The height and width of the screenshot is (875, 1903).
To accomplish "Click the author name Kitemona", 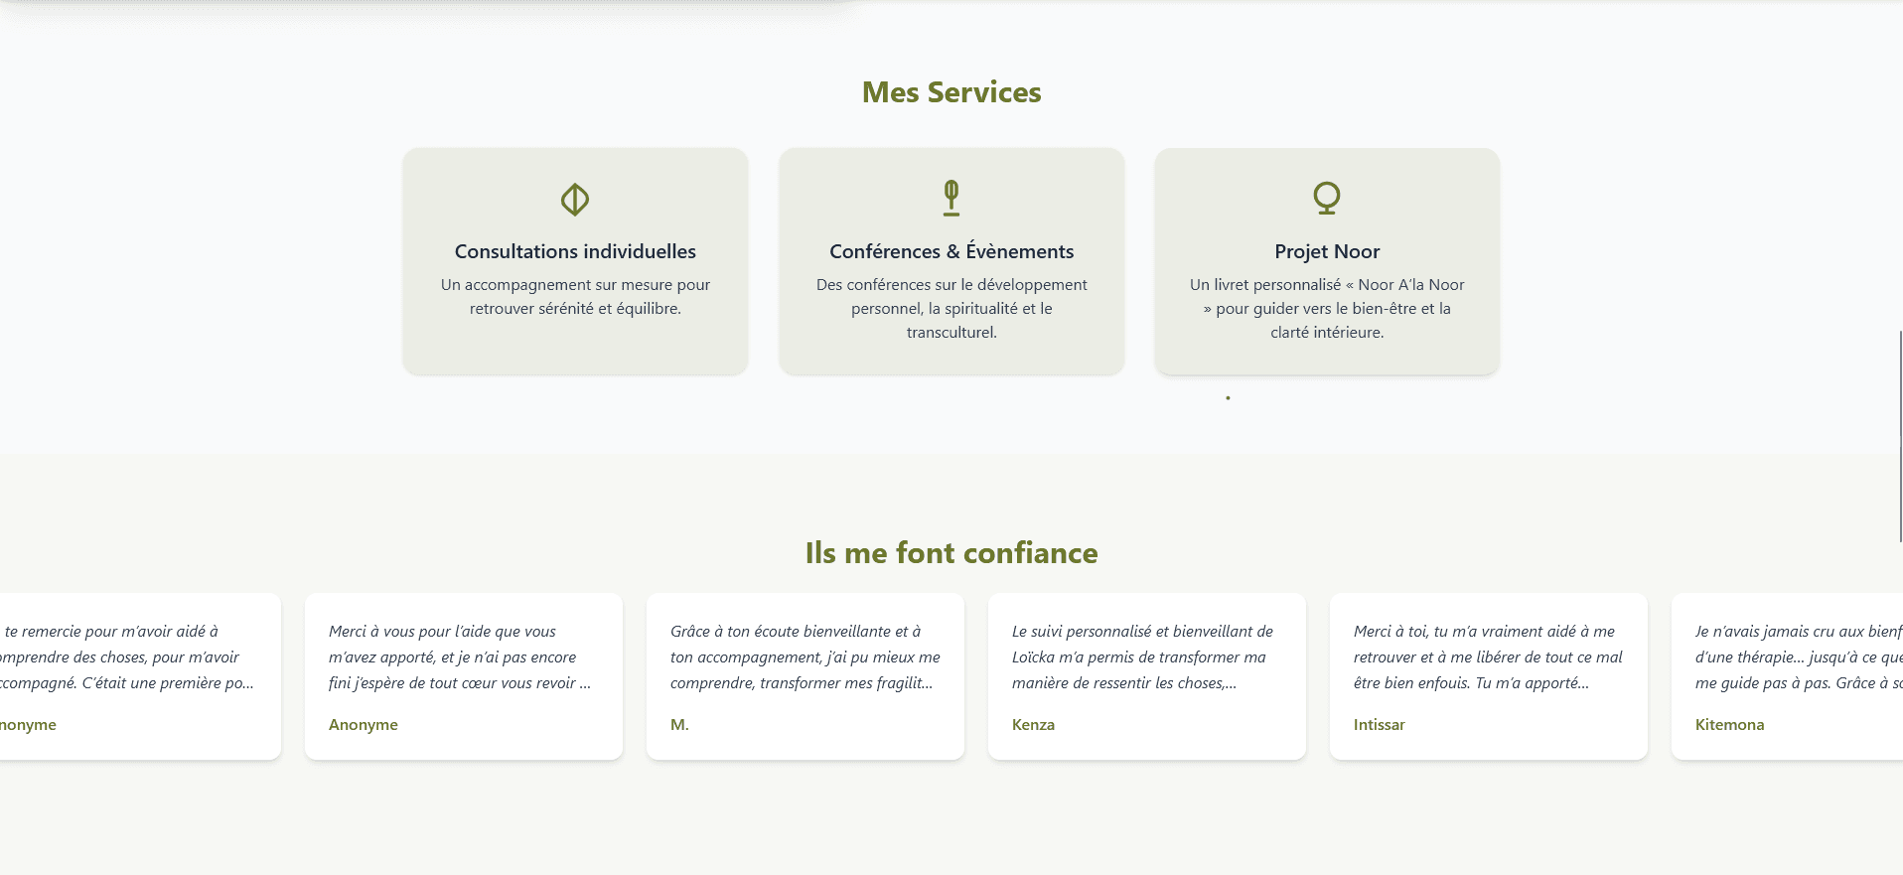I will click(x=1729, y=725).
